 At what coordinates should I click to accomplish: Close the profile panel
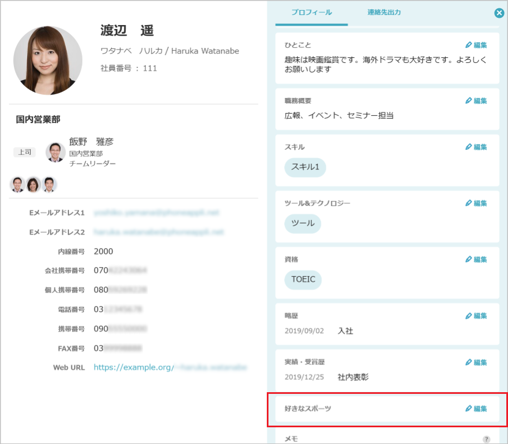tap(499, 13)
